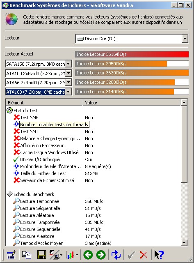Screen dimensions: 194x263
Task: Go back with the green left arrow
Action: (88, 255)
